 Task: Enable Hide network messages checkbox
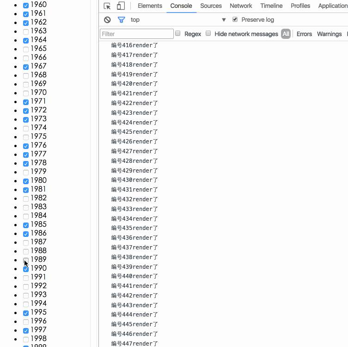(x=208, y=33)
